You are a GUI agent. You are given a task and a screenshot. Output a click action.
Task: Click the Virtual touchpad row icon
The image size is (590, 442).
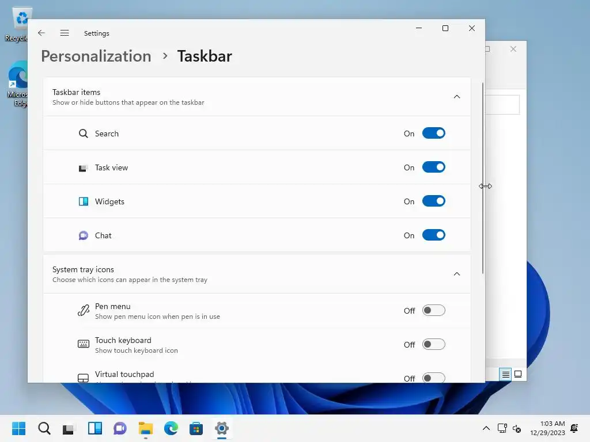click(x=83, y=378)
